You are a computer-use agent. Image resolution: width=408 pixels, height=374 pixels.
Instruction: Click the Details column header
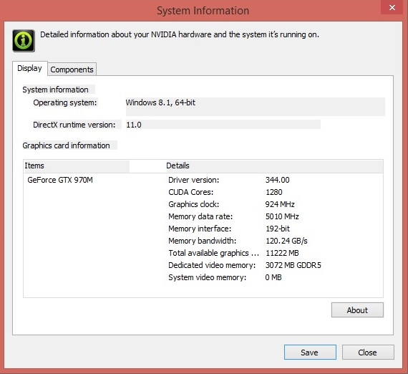point(275,166)
